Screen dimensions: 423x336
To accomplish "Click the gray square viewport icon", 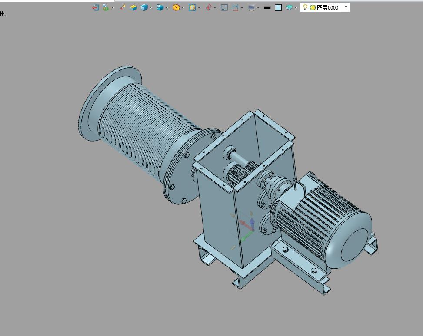I will (224, 7).
